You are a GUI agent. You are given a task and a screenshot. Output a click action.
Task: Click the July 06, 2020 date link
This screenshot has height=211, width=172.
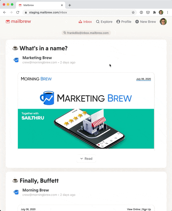(x=144, y=79)
